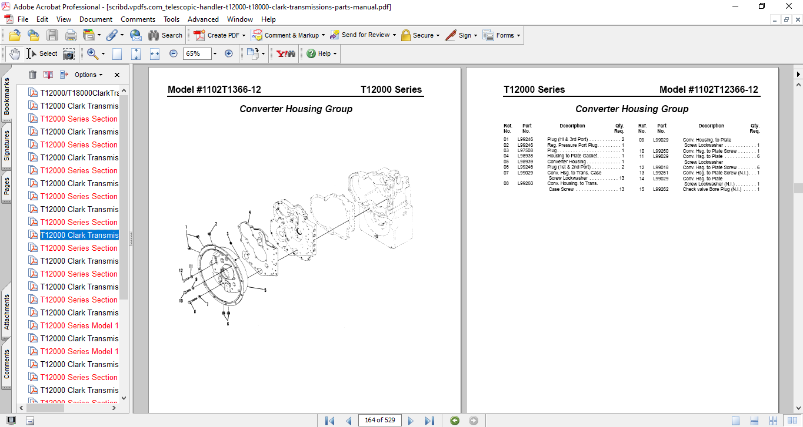
Task: Open the Edit menu
Action: (42, 19)
